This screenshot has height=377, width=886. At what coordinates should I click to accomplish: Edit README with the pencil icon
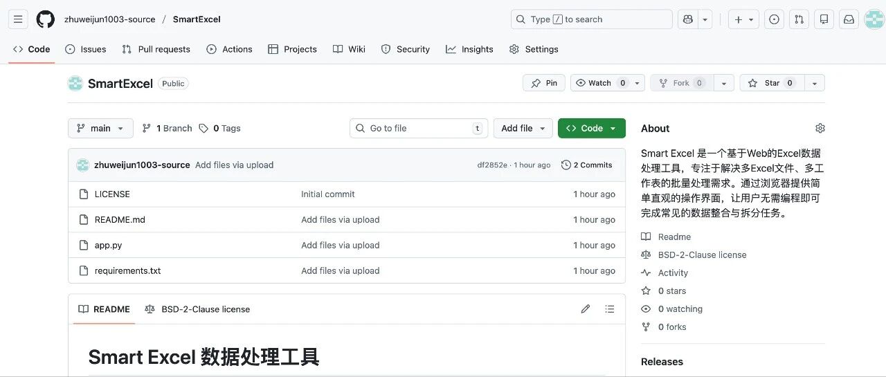(x=586, y=309)
